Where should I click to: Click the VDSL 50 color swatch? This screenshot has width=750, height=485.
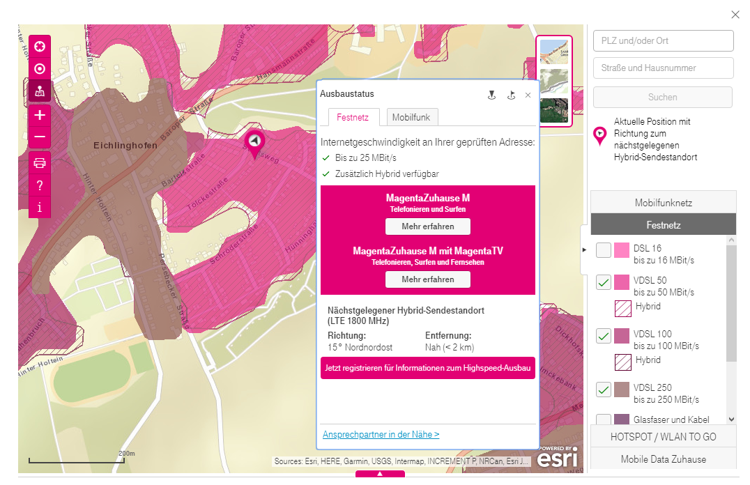point(622,282)
